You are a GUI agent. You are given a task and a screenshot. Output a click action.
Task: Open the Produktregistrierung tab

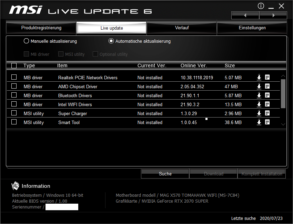click(x=41, y=28)
